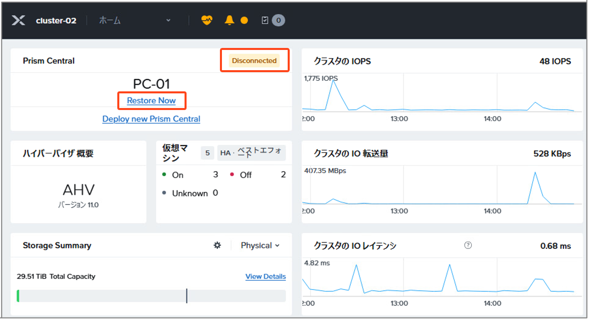Click the AHV hypervisor label
This screenshot has width=589, height=320.
tap(78, 190)
